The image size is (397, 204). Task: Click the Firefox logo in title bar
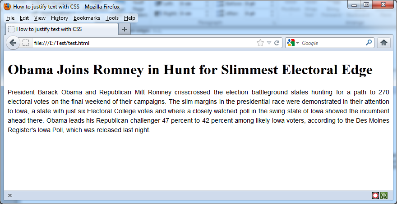(x=7, y=7)
